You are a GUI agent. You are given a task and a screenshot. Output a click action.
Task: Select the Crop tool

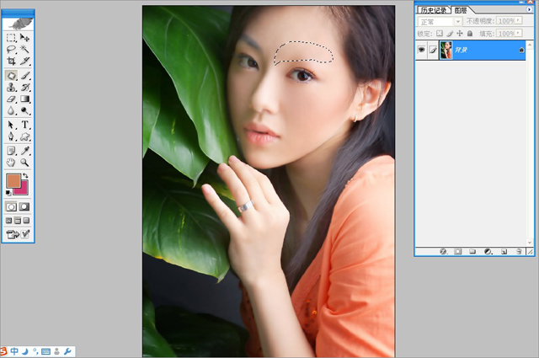(x=11, y=61)
